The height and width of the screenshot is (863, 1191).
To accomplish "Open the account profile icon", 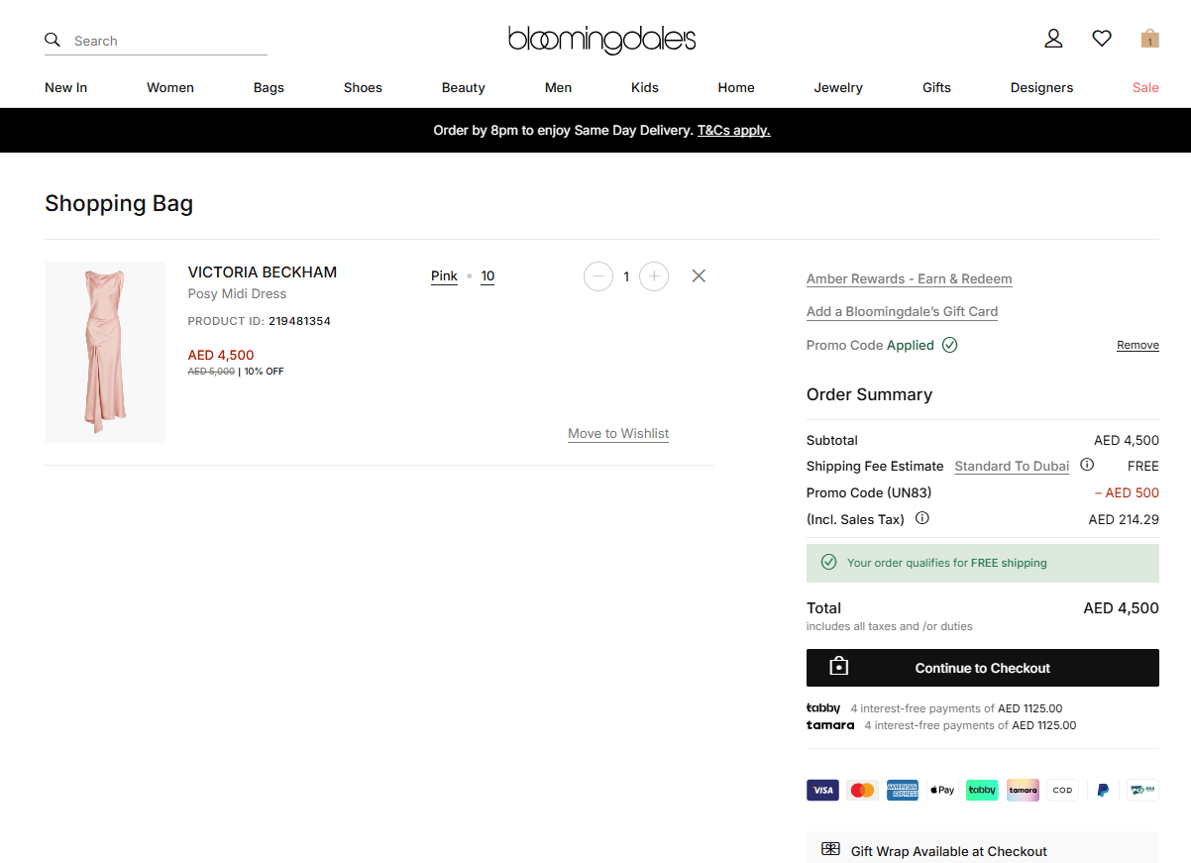I will click(1053, 39).
